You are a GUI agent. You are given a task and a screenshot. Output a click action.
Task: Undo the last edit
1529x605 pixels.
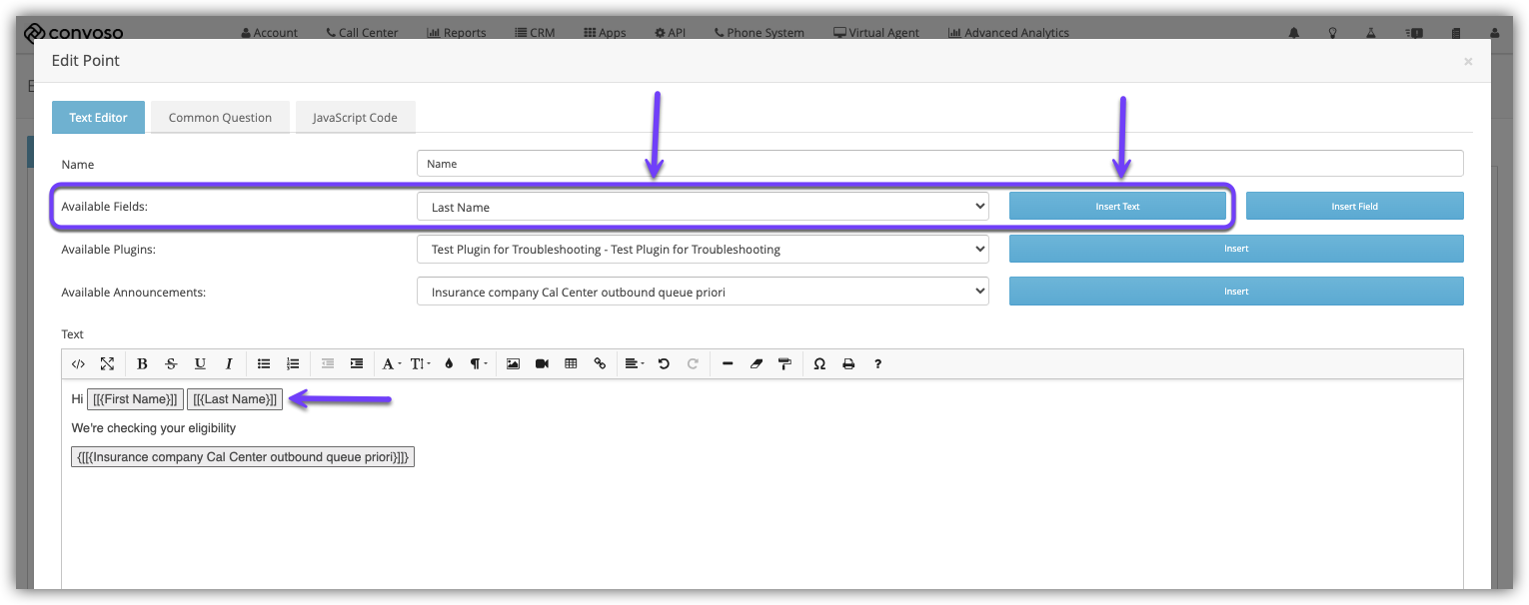[664, 364]
